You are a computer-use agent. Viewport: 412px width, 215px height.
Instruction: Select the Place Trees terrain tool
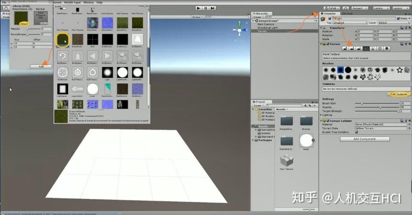(x=373, y=49)
